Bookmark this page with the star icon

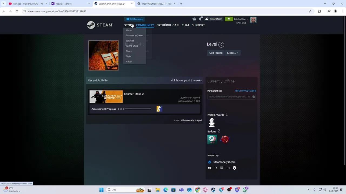point(310,11)
